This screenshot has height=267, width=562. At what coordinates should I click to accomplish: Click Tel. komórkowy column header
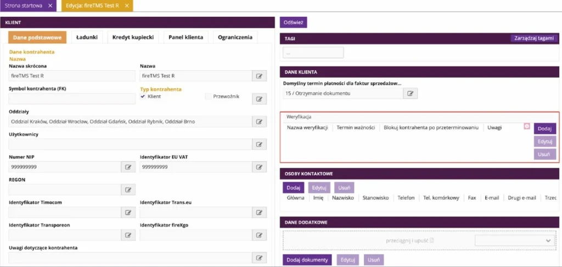click(x=441, y=197)
